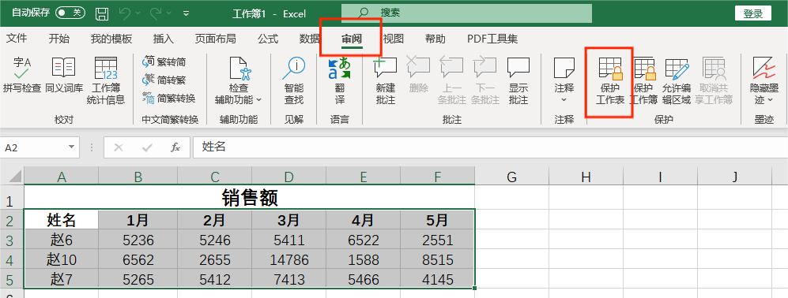The image size is (788, 298).
Task: Open Undo history dropdown arrow
Action: [x=138, y=13]
